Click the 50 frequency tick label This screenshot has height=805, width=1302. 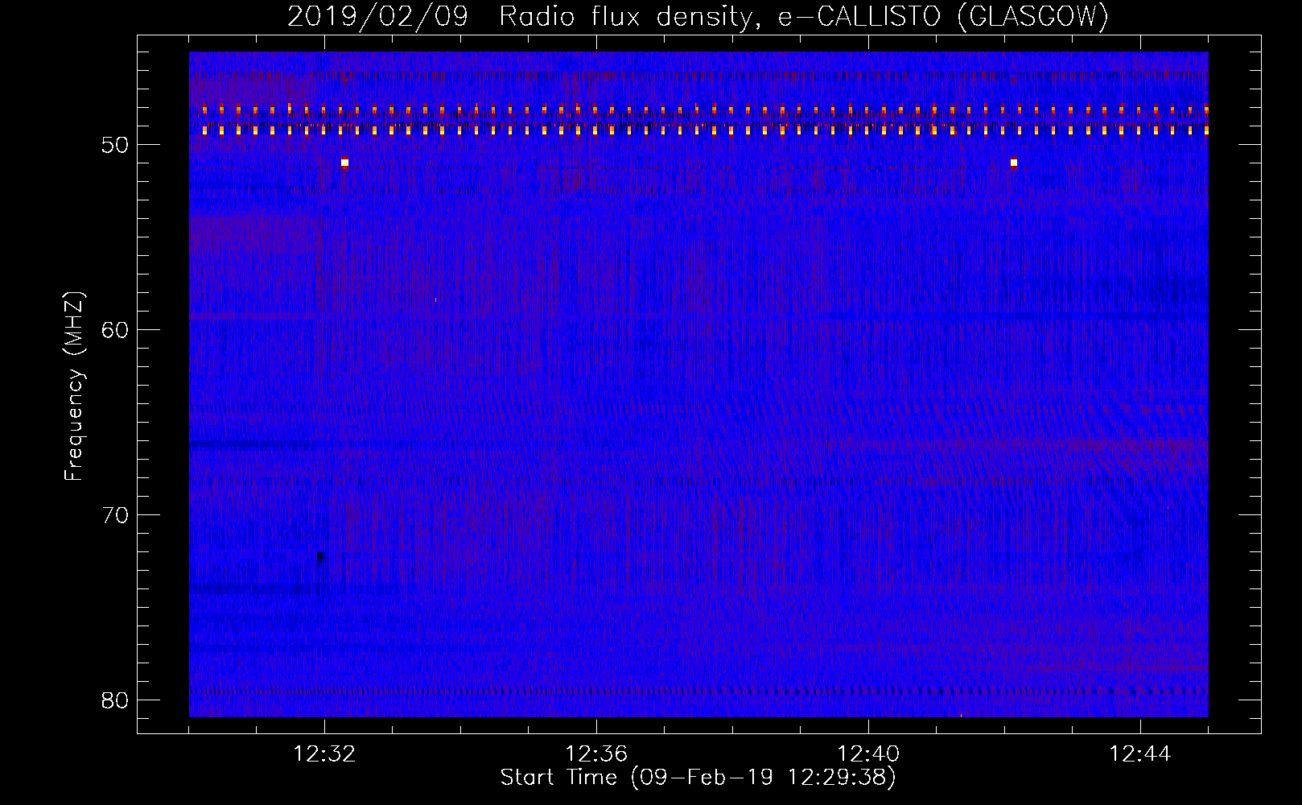pyautogui.click(x=116, y=145)
